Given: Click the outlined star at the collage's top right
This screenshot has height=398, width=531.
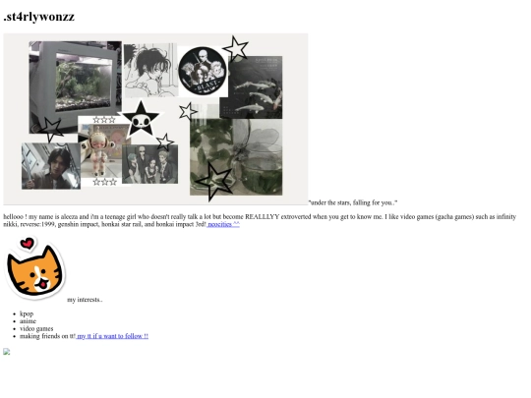Looking at the screenshot, I should [235, 48].
